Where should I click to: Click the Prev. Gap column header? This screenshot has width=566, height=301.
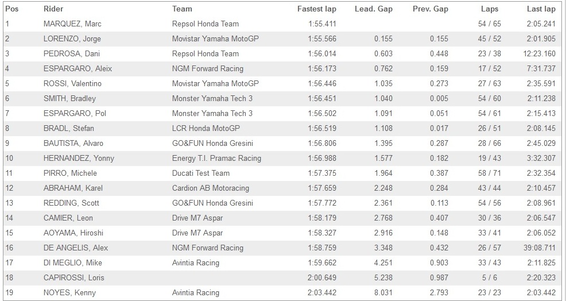(430, 9)
